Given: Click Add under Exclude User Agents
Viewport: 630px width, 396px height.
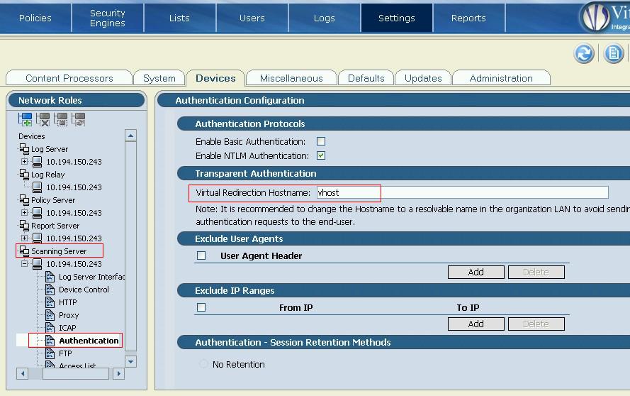Looking at the screenshot, I should (x=476, y=272).
